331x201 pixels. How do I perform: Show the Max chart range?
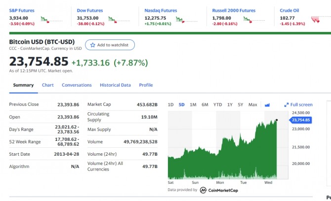click(252, 104)
